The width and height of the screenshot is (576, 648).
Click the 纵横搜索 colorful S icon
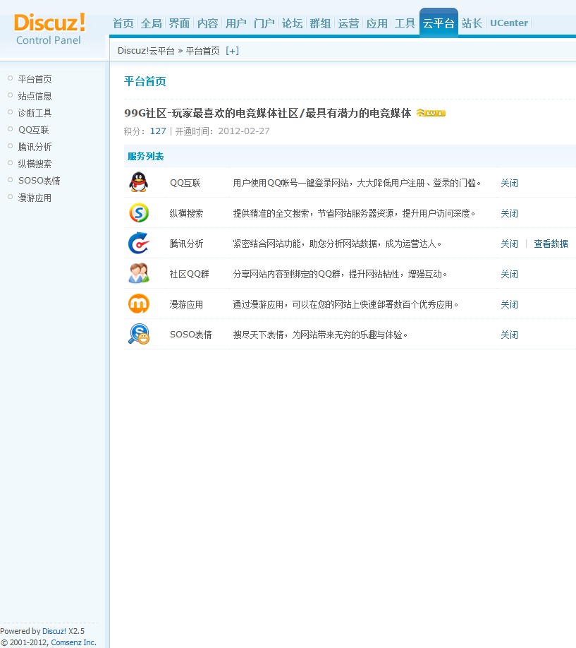coord(139,213)
